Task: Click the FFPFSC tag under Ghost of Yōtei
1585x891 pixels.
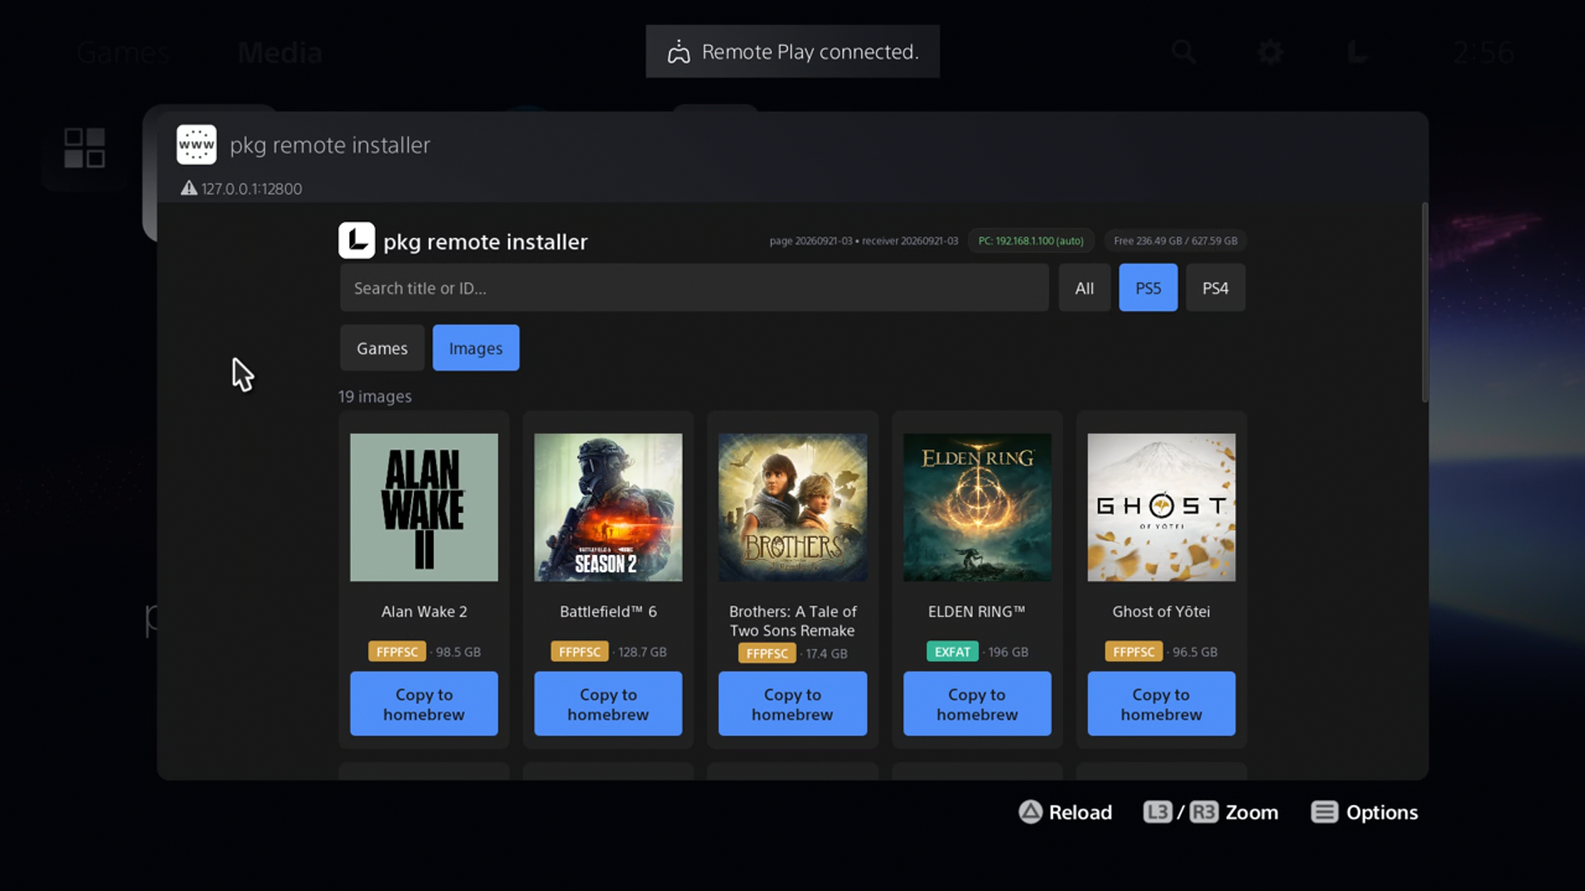Action: click(1134, 652)
